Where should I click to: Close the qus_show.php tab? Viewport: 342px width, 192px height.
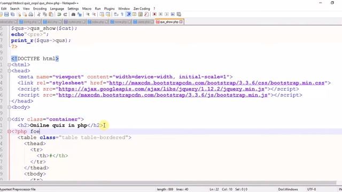pos(181,22)
